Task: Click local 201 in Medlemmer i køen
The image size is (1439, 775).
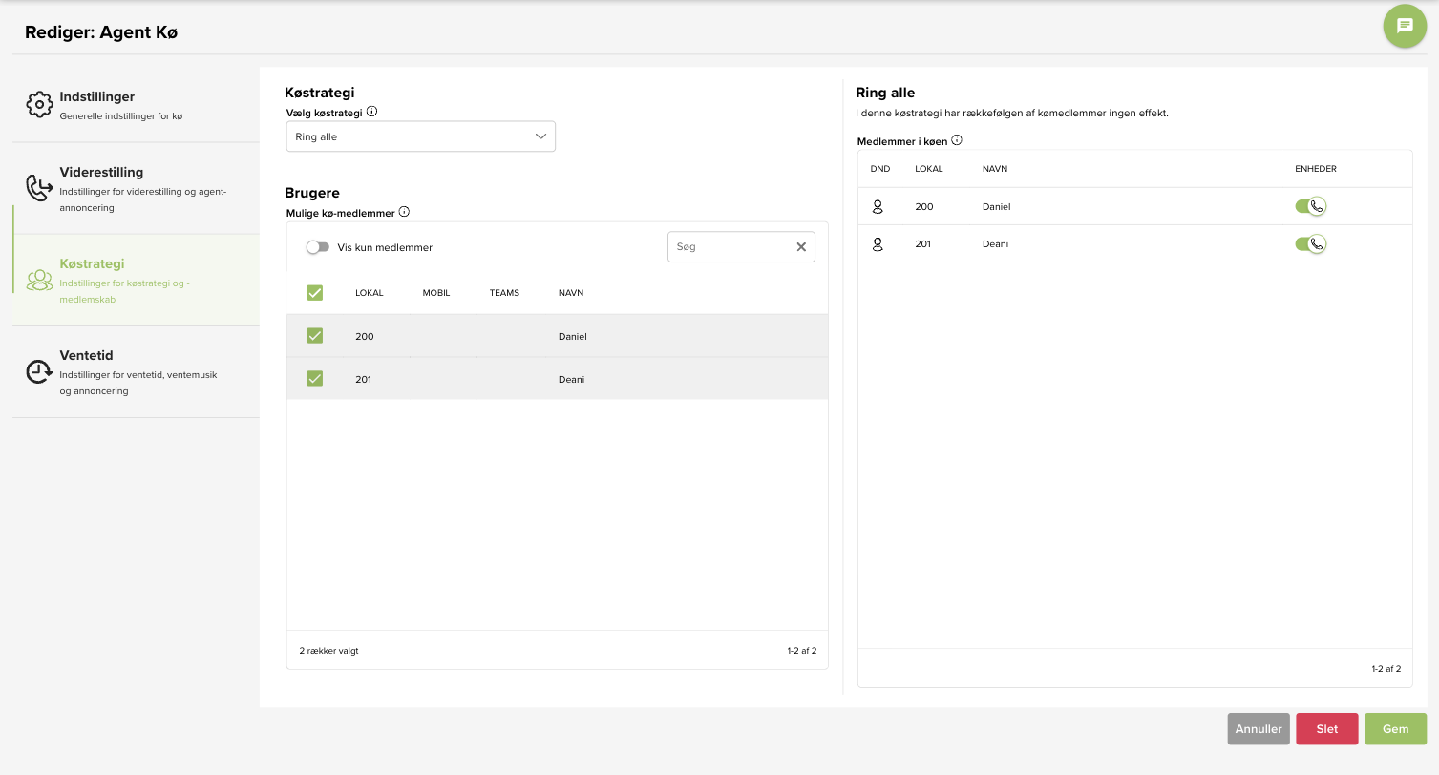Action: 923,244
